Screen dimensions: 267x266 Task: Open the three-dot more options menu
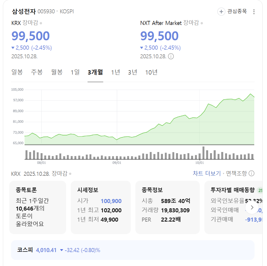254,12
